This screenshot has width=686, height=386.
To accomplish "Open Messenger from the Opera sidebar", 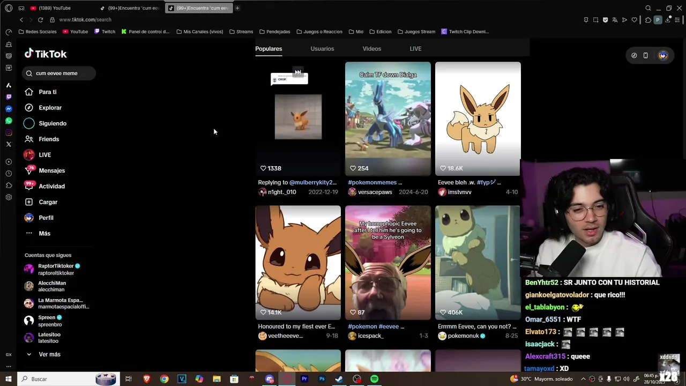I will pos(9,109).
